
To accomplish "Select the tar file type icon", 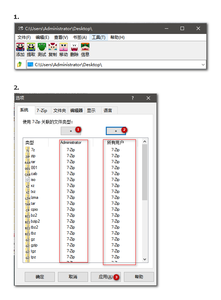I will 28,203.
